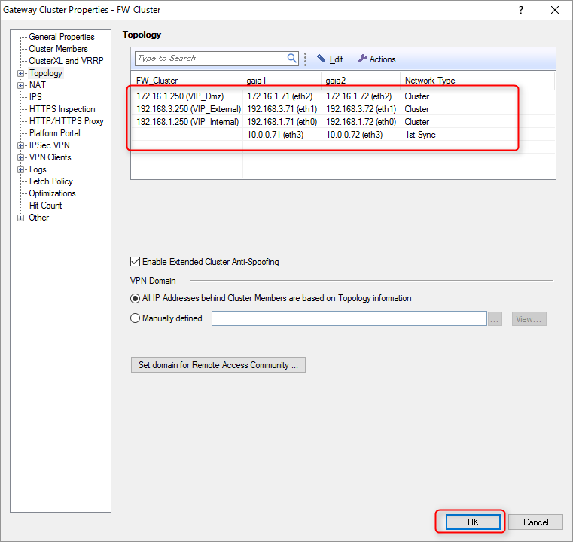Select IPSec VPN in the tree
The image size is (573, 542).
click(50, 145)
